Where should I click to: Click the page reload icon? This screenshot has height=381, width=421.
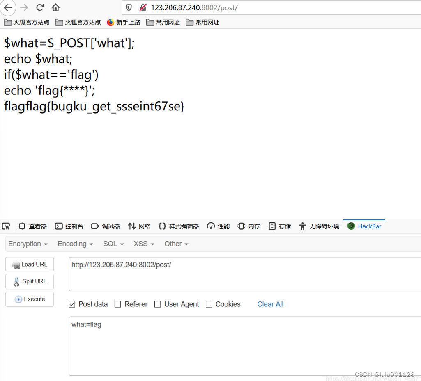coord(39,7)
